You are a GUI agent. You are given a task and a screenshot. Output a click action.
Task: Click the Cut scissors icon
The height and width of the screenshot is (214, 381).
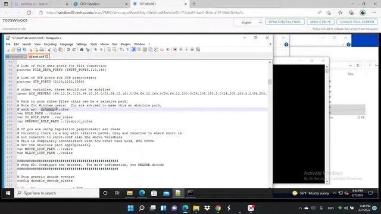coord(49,49)
